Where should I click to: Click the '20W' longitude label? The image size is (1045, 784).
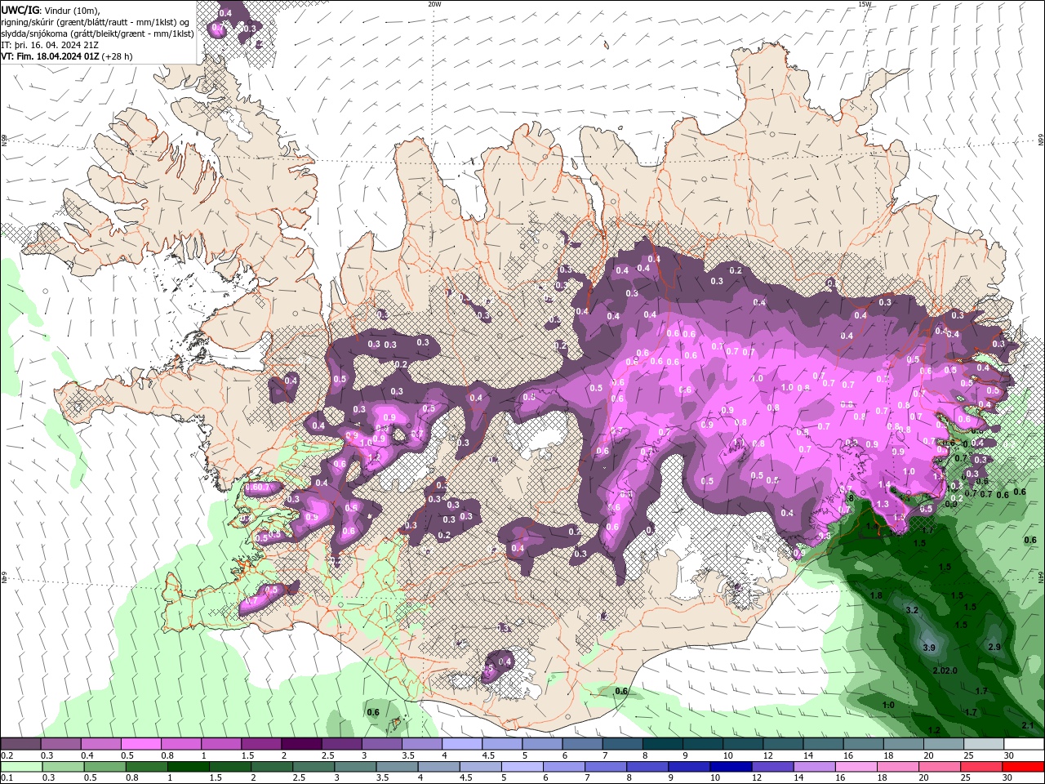(434, 4)
